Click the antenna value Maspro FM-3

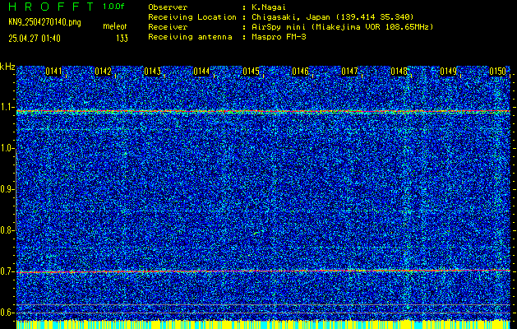coord(279,37)
